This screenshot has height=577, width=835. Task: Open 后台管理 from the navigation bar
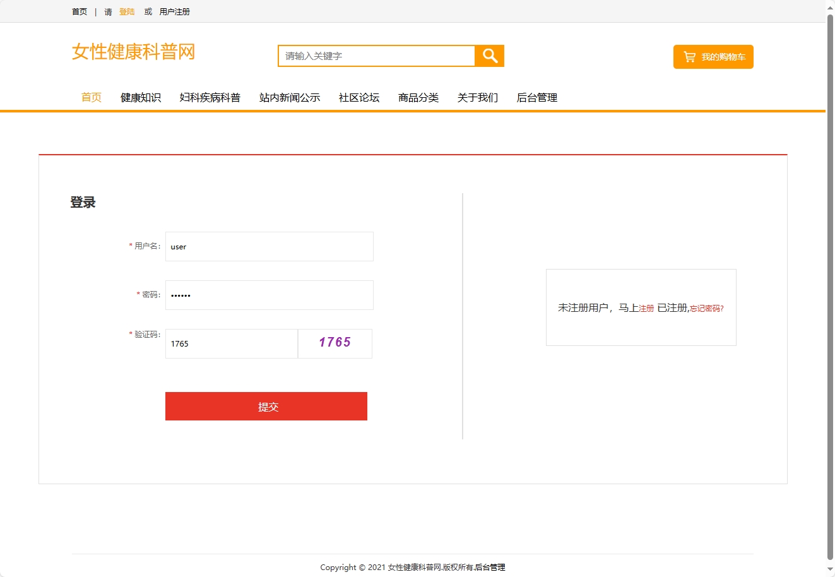536,97
